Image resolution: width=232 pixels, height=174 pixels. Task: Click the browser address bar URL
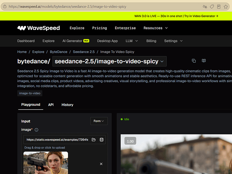point(67,7)
